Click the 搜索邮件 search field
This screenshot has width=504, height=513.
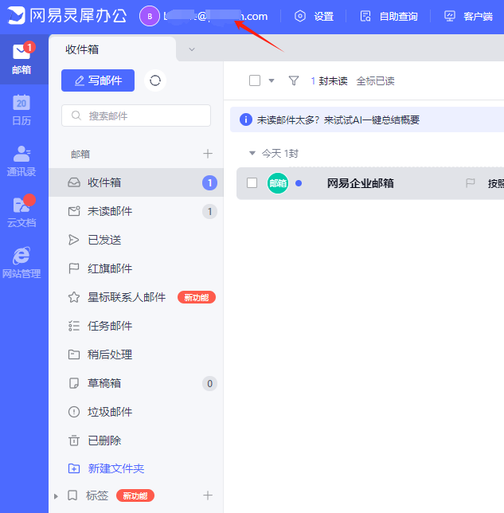pyautogui.click(x=136, y=116)
